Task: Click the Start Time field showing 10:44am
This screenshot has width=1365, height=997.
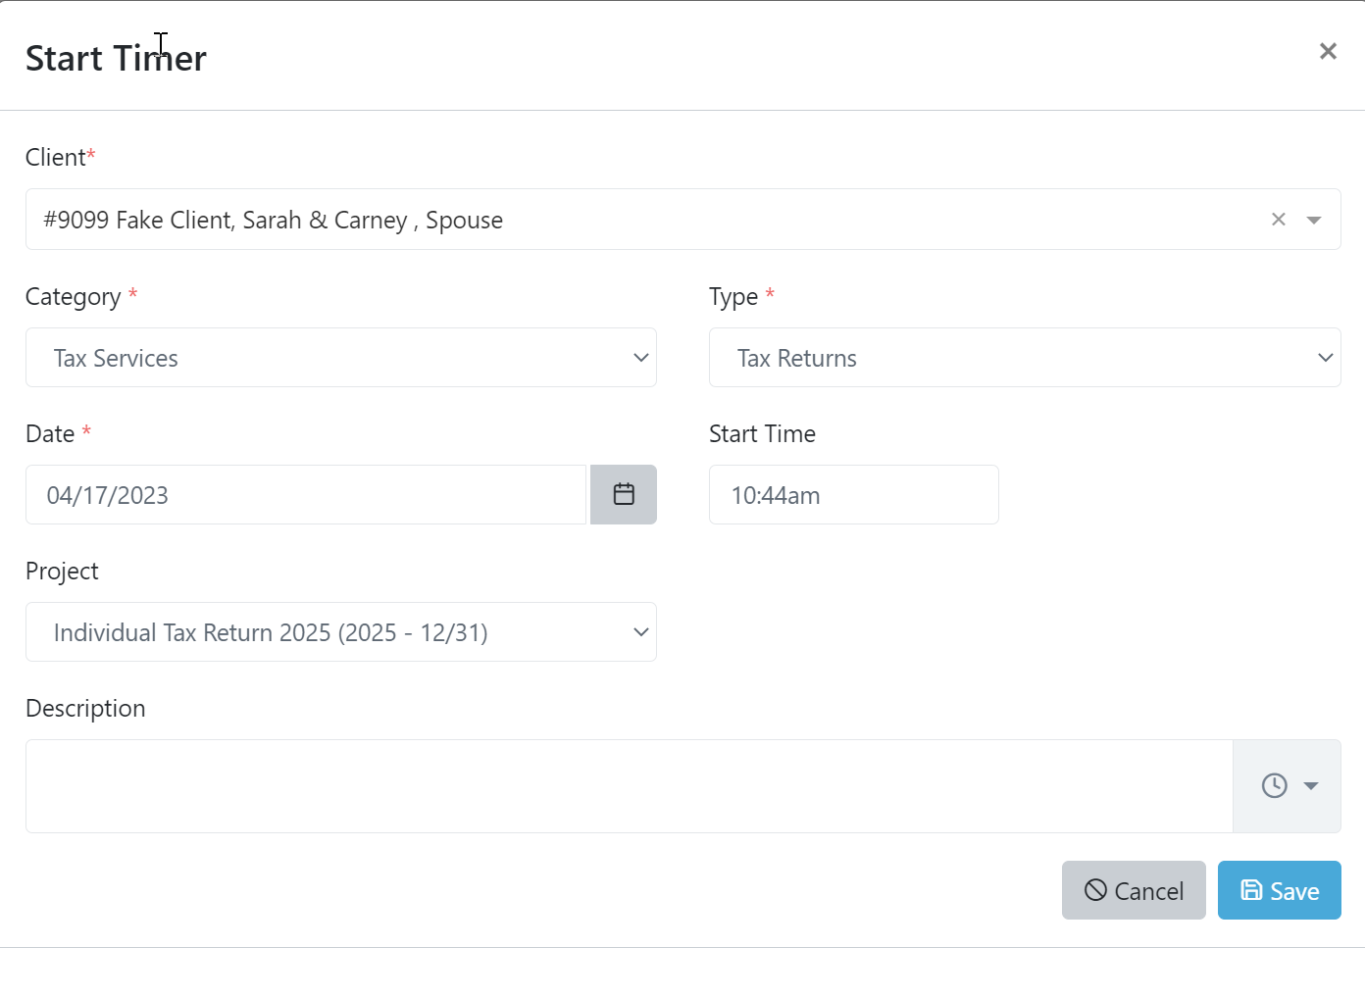Action: coord(853,494)
